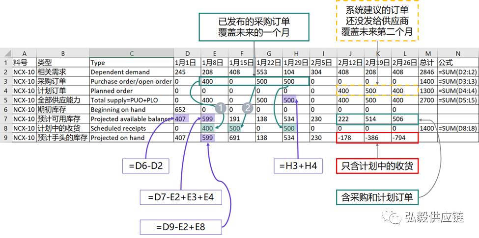Select row header 1
479x238 pixels.
[5, 63]
